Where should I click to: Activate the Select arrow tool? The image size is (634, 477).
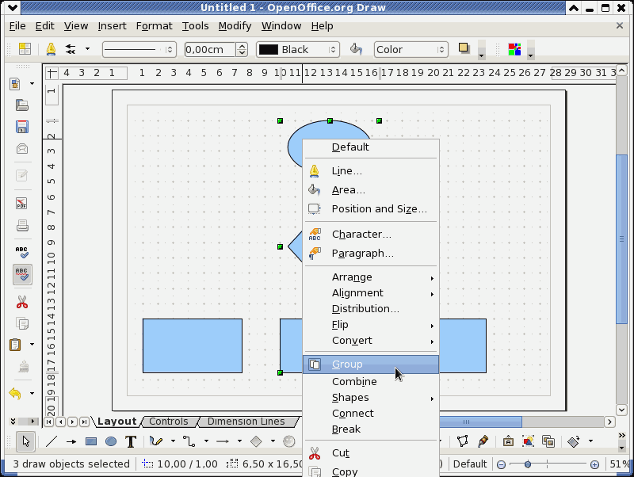(x=26, y=441)
